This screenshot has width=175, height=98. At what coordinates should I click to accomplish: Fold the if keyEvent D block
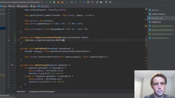pos(15,68)
